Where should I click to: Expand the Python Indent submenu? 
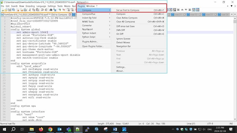[94, 33]
